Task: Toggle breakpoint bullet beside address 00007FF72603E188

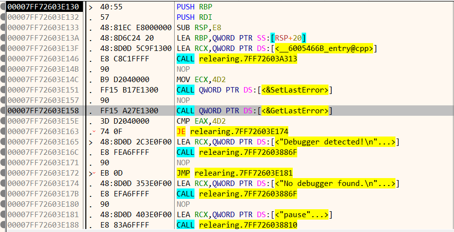Action: tap(3, 225)
